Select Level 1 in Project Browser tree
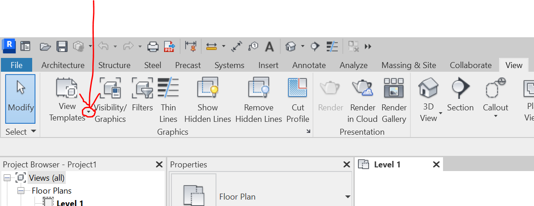Image resolution: width=534 pixels, height=206 pixels. [x=70, y=203]
